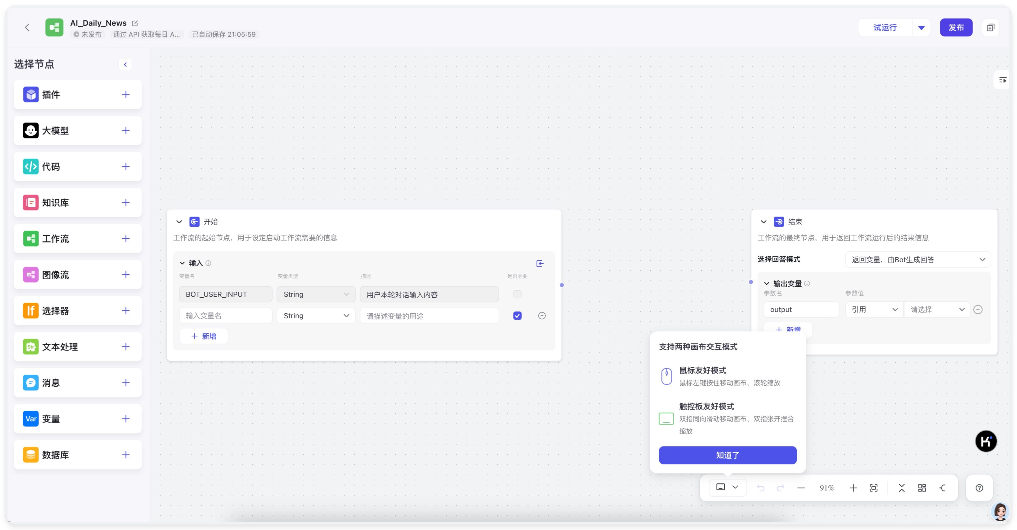This screenshot has height=530, width=1017.
Task: Click the variable name input field
Action: click(225, 315)
